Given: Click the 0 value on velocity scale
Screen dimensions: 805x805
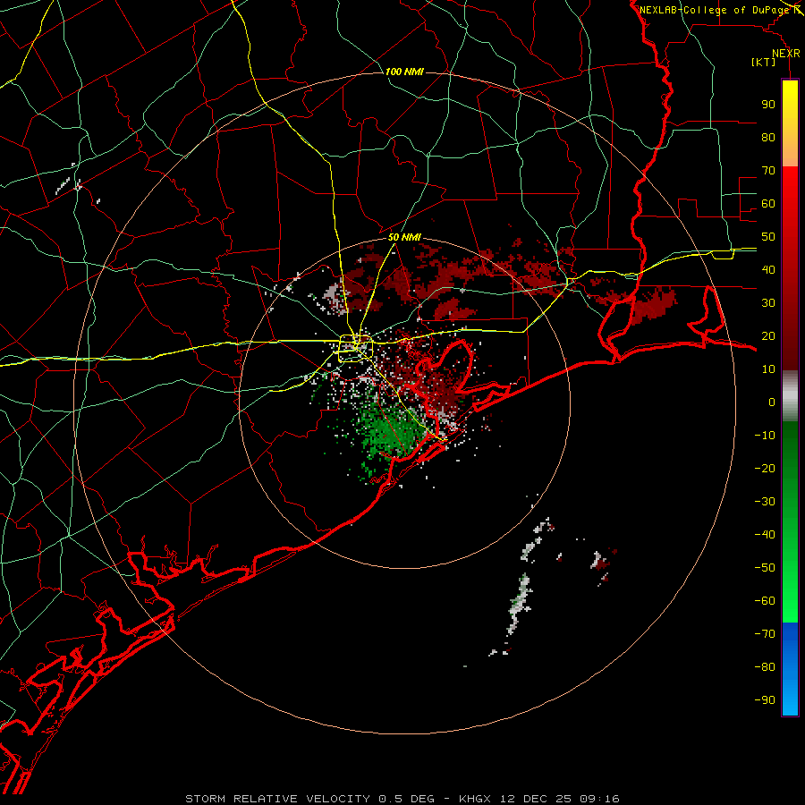Looking at the screenshot, I should [772, 402].
